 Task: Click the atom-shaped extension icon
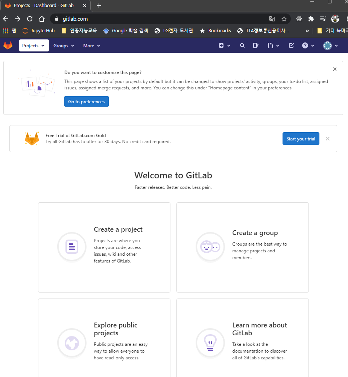coord(299,19)
